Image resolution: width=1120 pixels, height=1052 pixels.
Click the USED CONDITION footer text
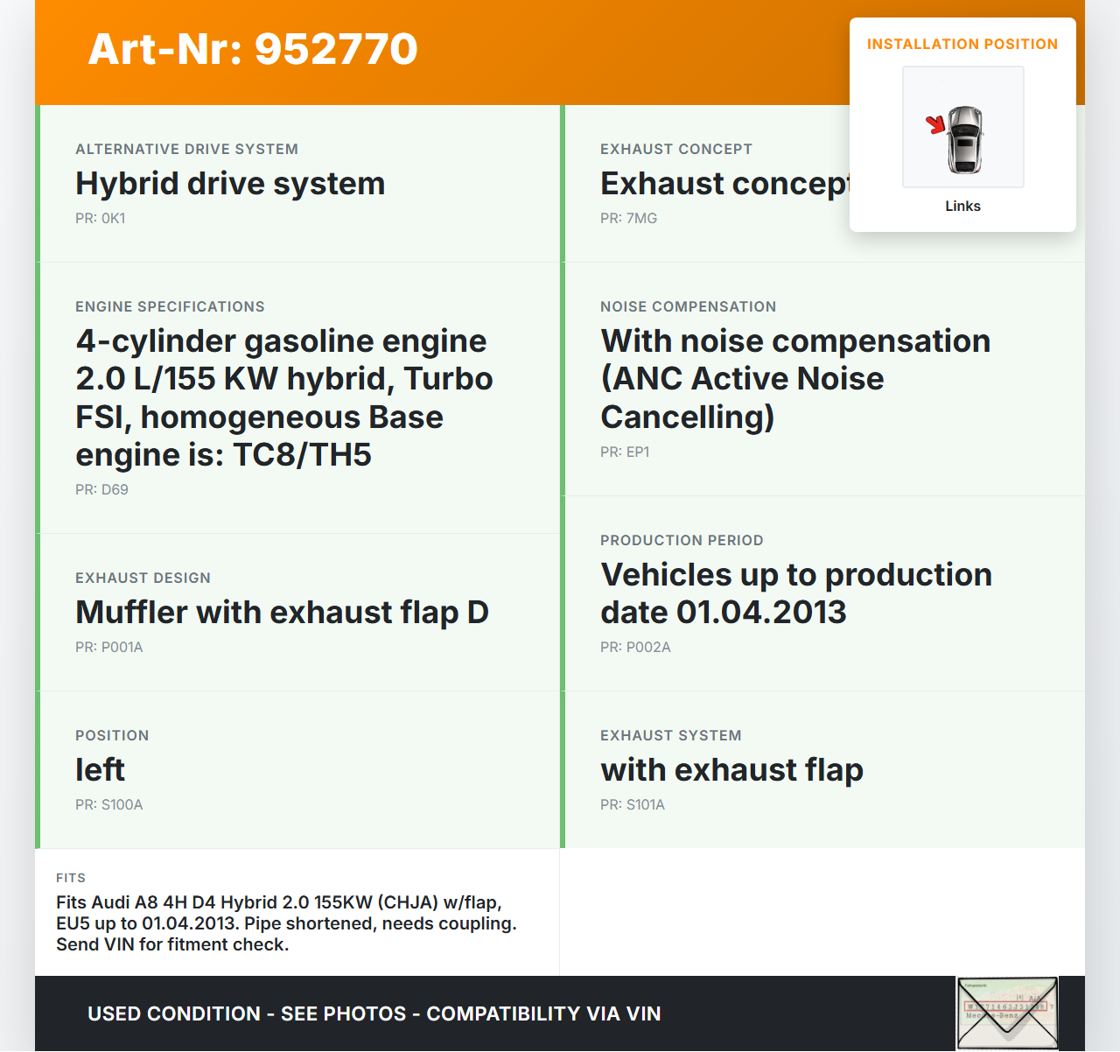[374, 1013]
